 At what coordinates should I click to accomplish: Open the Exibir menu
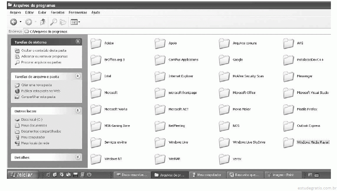(x=42, y=13)
